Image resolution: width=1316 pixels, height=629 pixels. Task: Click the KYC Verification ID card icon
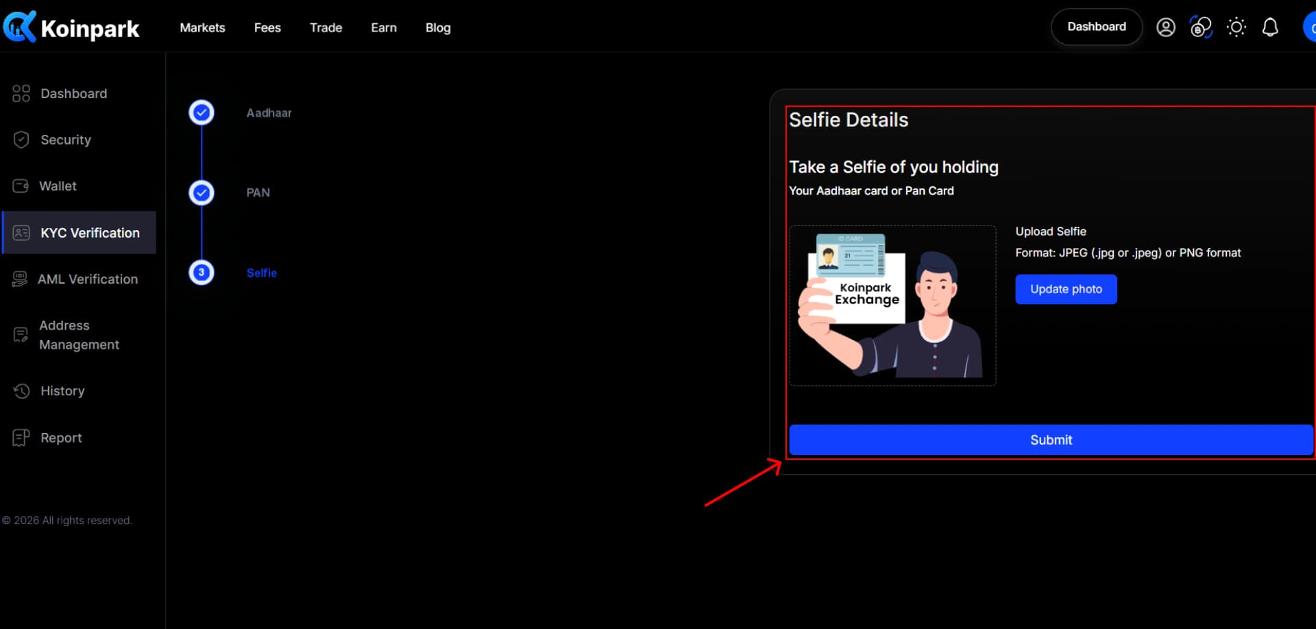click(x=21, y=233)
